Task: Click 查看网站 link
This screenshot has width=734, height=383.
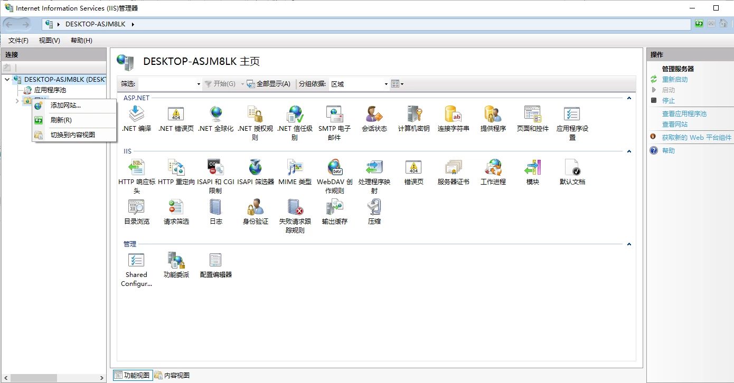Action: coord(675,125)
